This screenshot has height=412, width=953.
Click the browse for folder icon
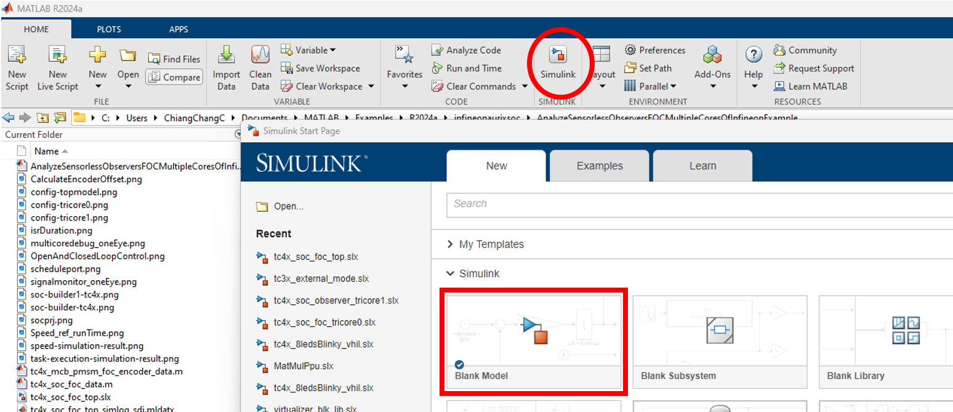60,117
